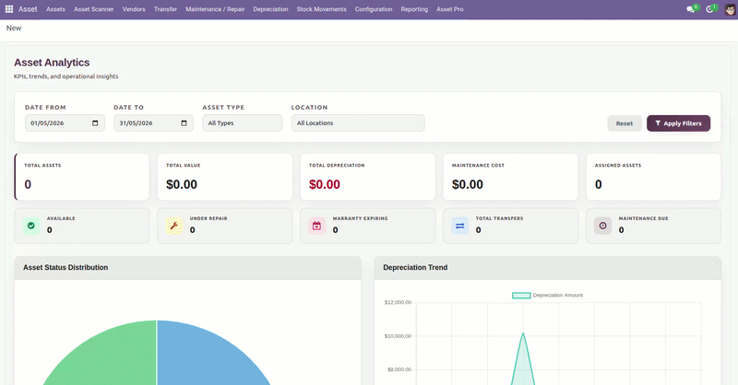Click the Reset button
This screenshot has width=738, height=385.
[625, 123]
